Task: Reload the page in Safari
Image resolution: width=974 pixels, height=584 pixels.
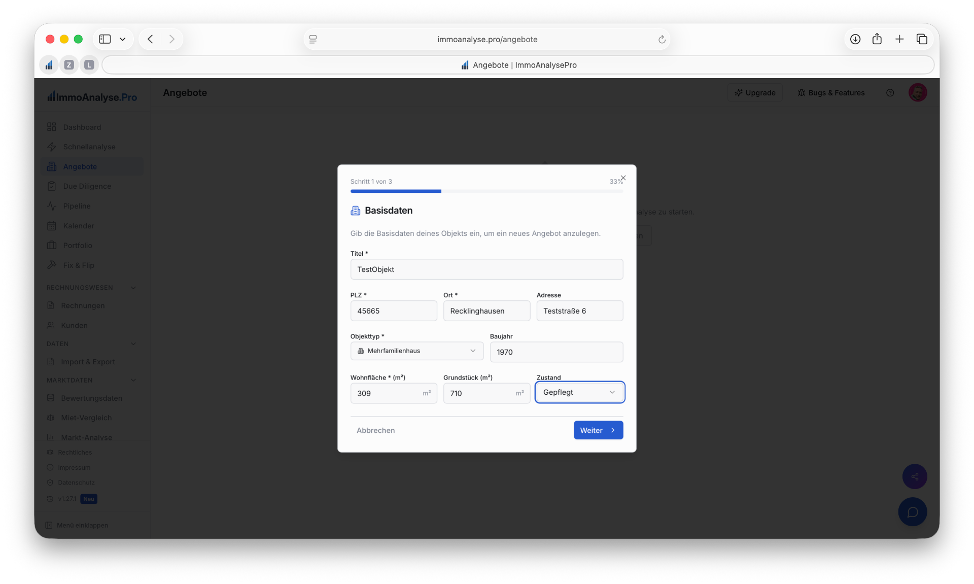Action: [x=662, y=39]
